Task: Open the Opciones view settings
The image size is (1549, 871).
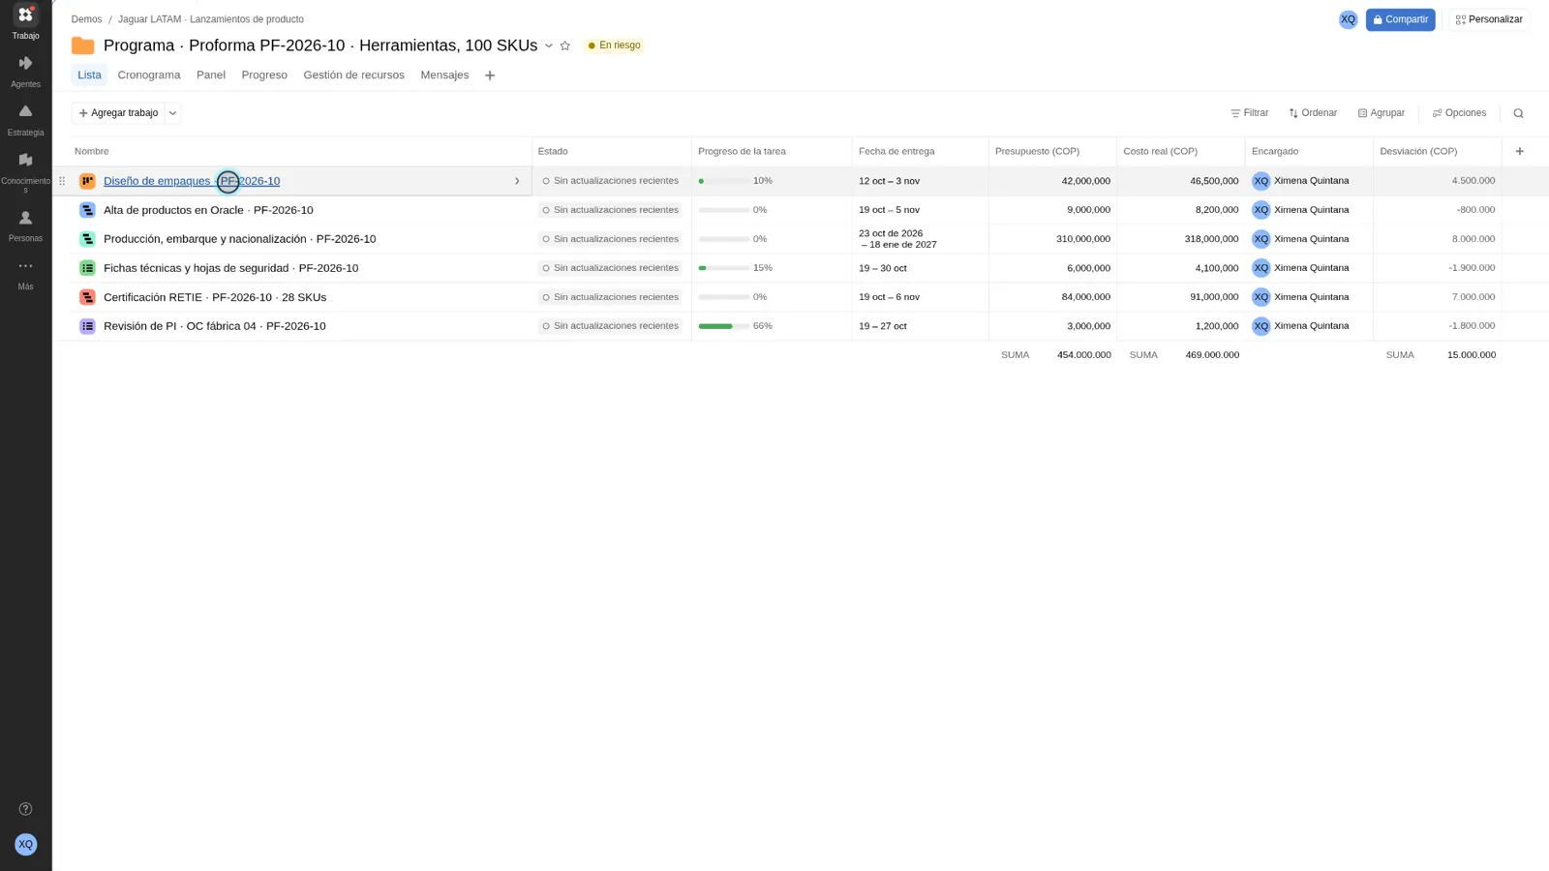Action: [1459, 113]
